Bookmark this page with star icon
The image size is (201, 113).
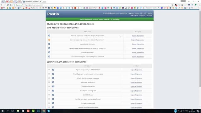(172, 5)
